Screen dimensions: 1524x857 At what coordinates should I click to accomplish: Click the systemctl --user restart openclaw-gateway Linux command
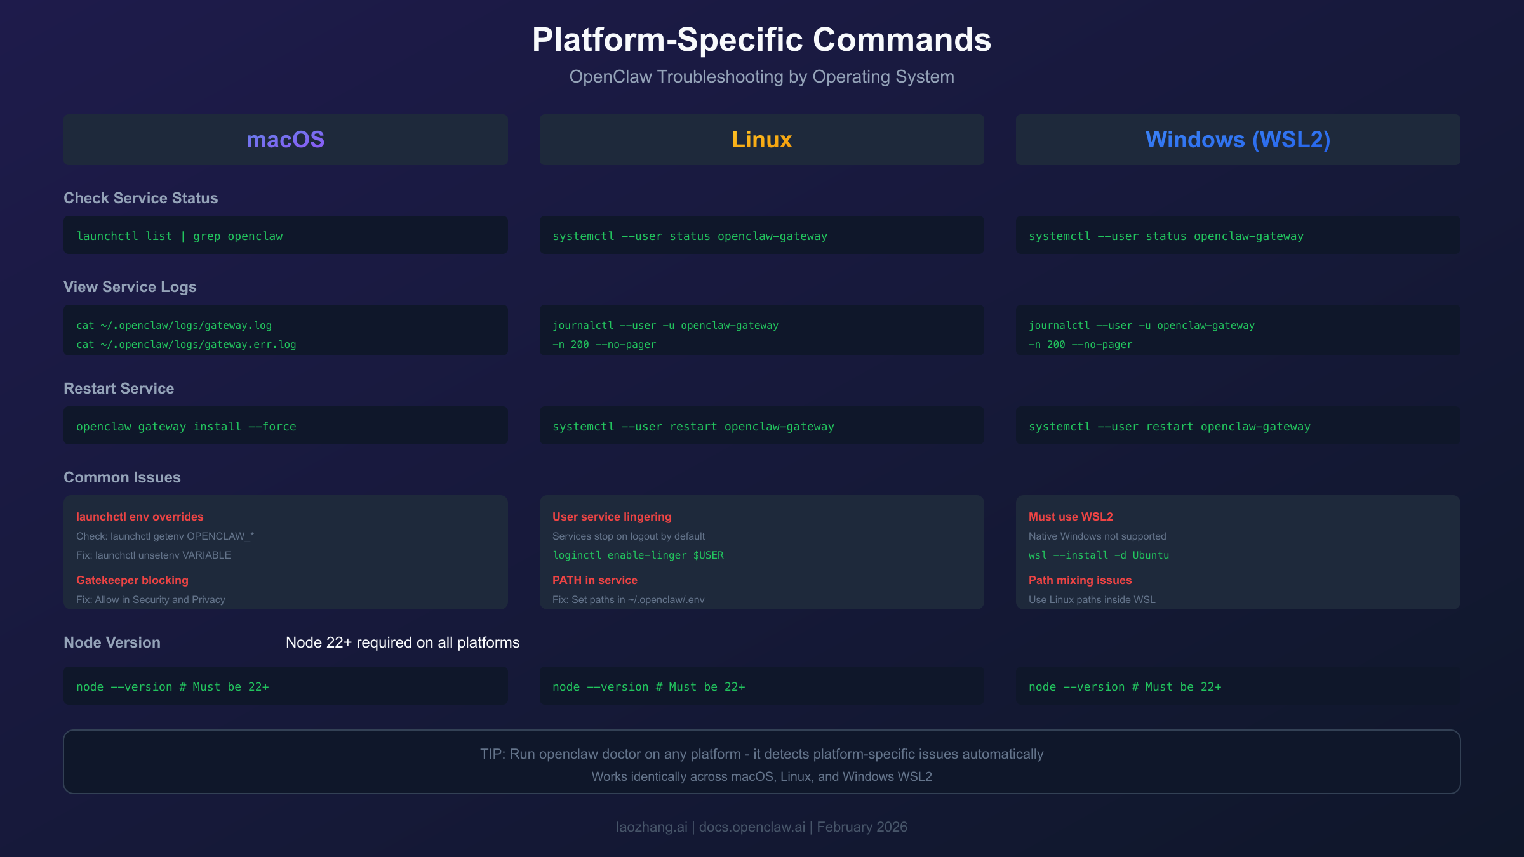tap(693, 426)
